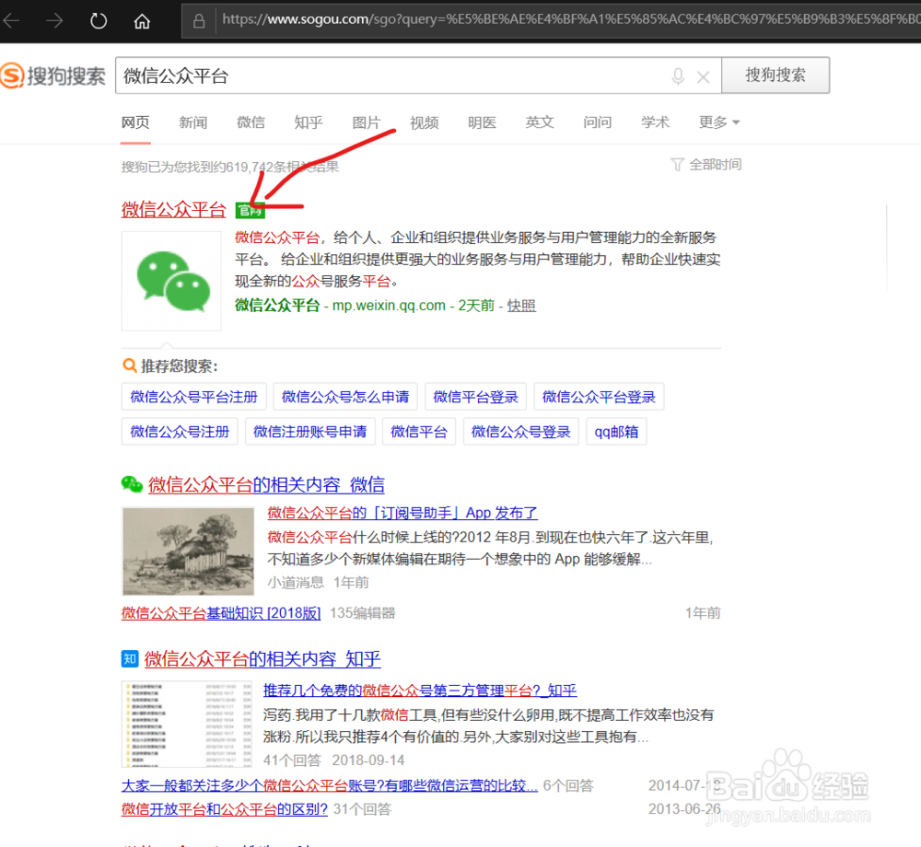This screenshot has height=847, width=921.
Task: Switch to the 知乎 tab
Action: point(309,122)
